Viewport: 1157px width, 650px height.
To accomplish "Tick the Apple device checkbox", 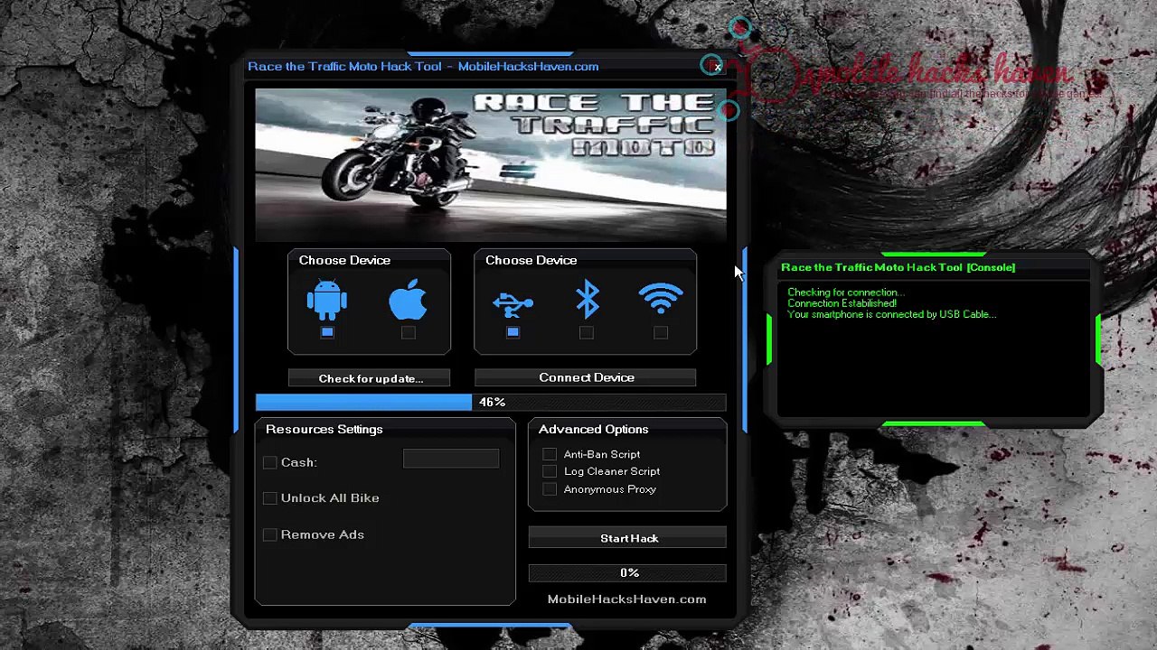I will [409, 332].
